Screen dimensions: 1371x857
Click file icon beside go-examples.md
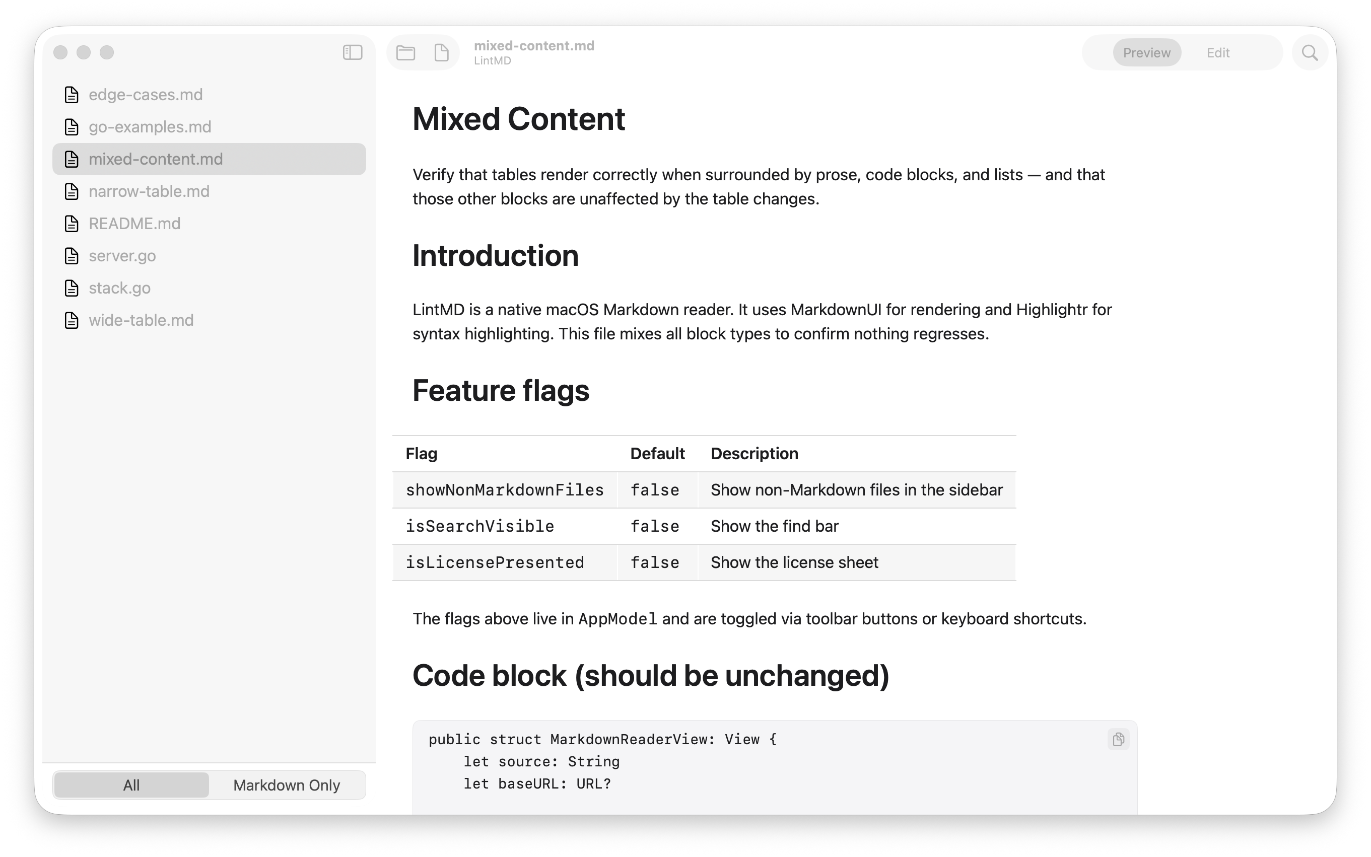click(72, 127)
